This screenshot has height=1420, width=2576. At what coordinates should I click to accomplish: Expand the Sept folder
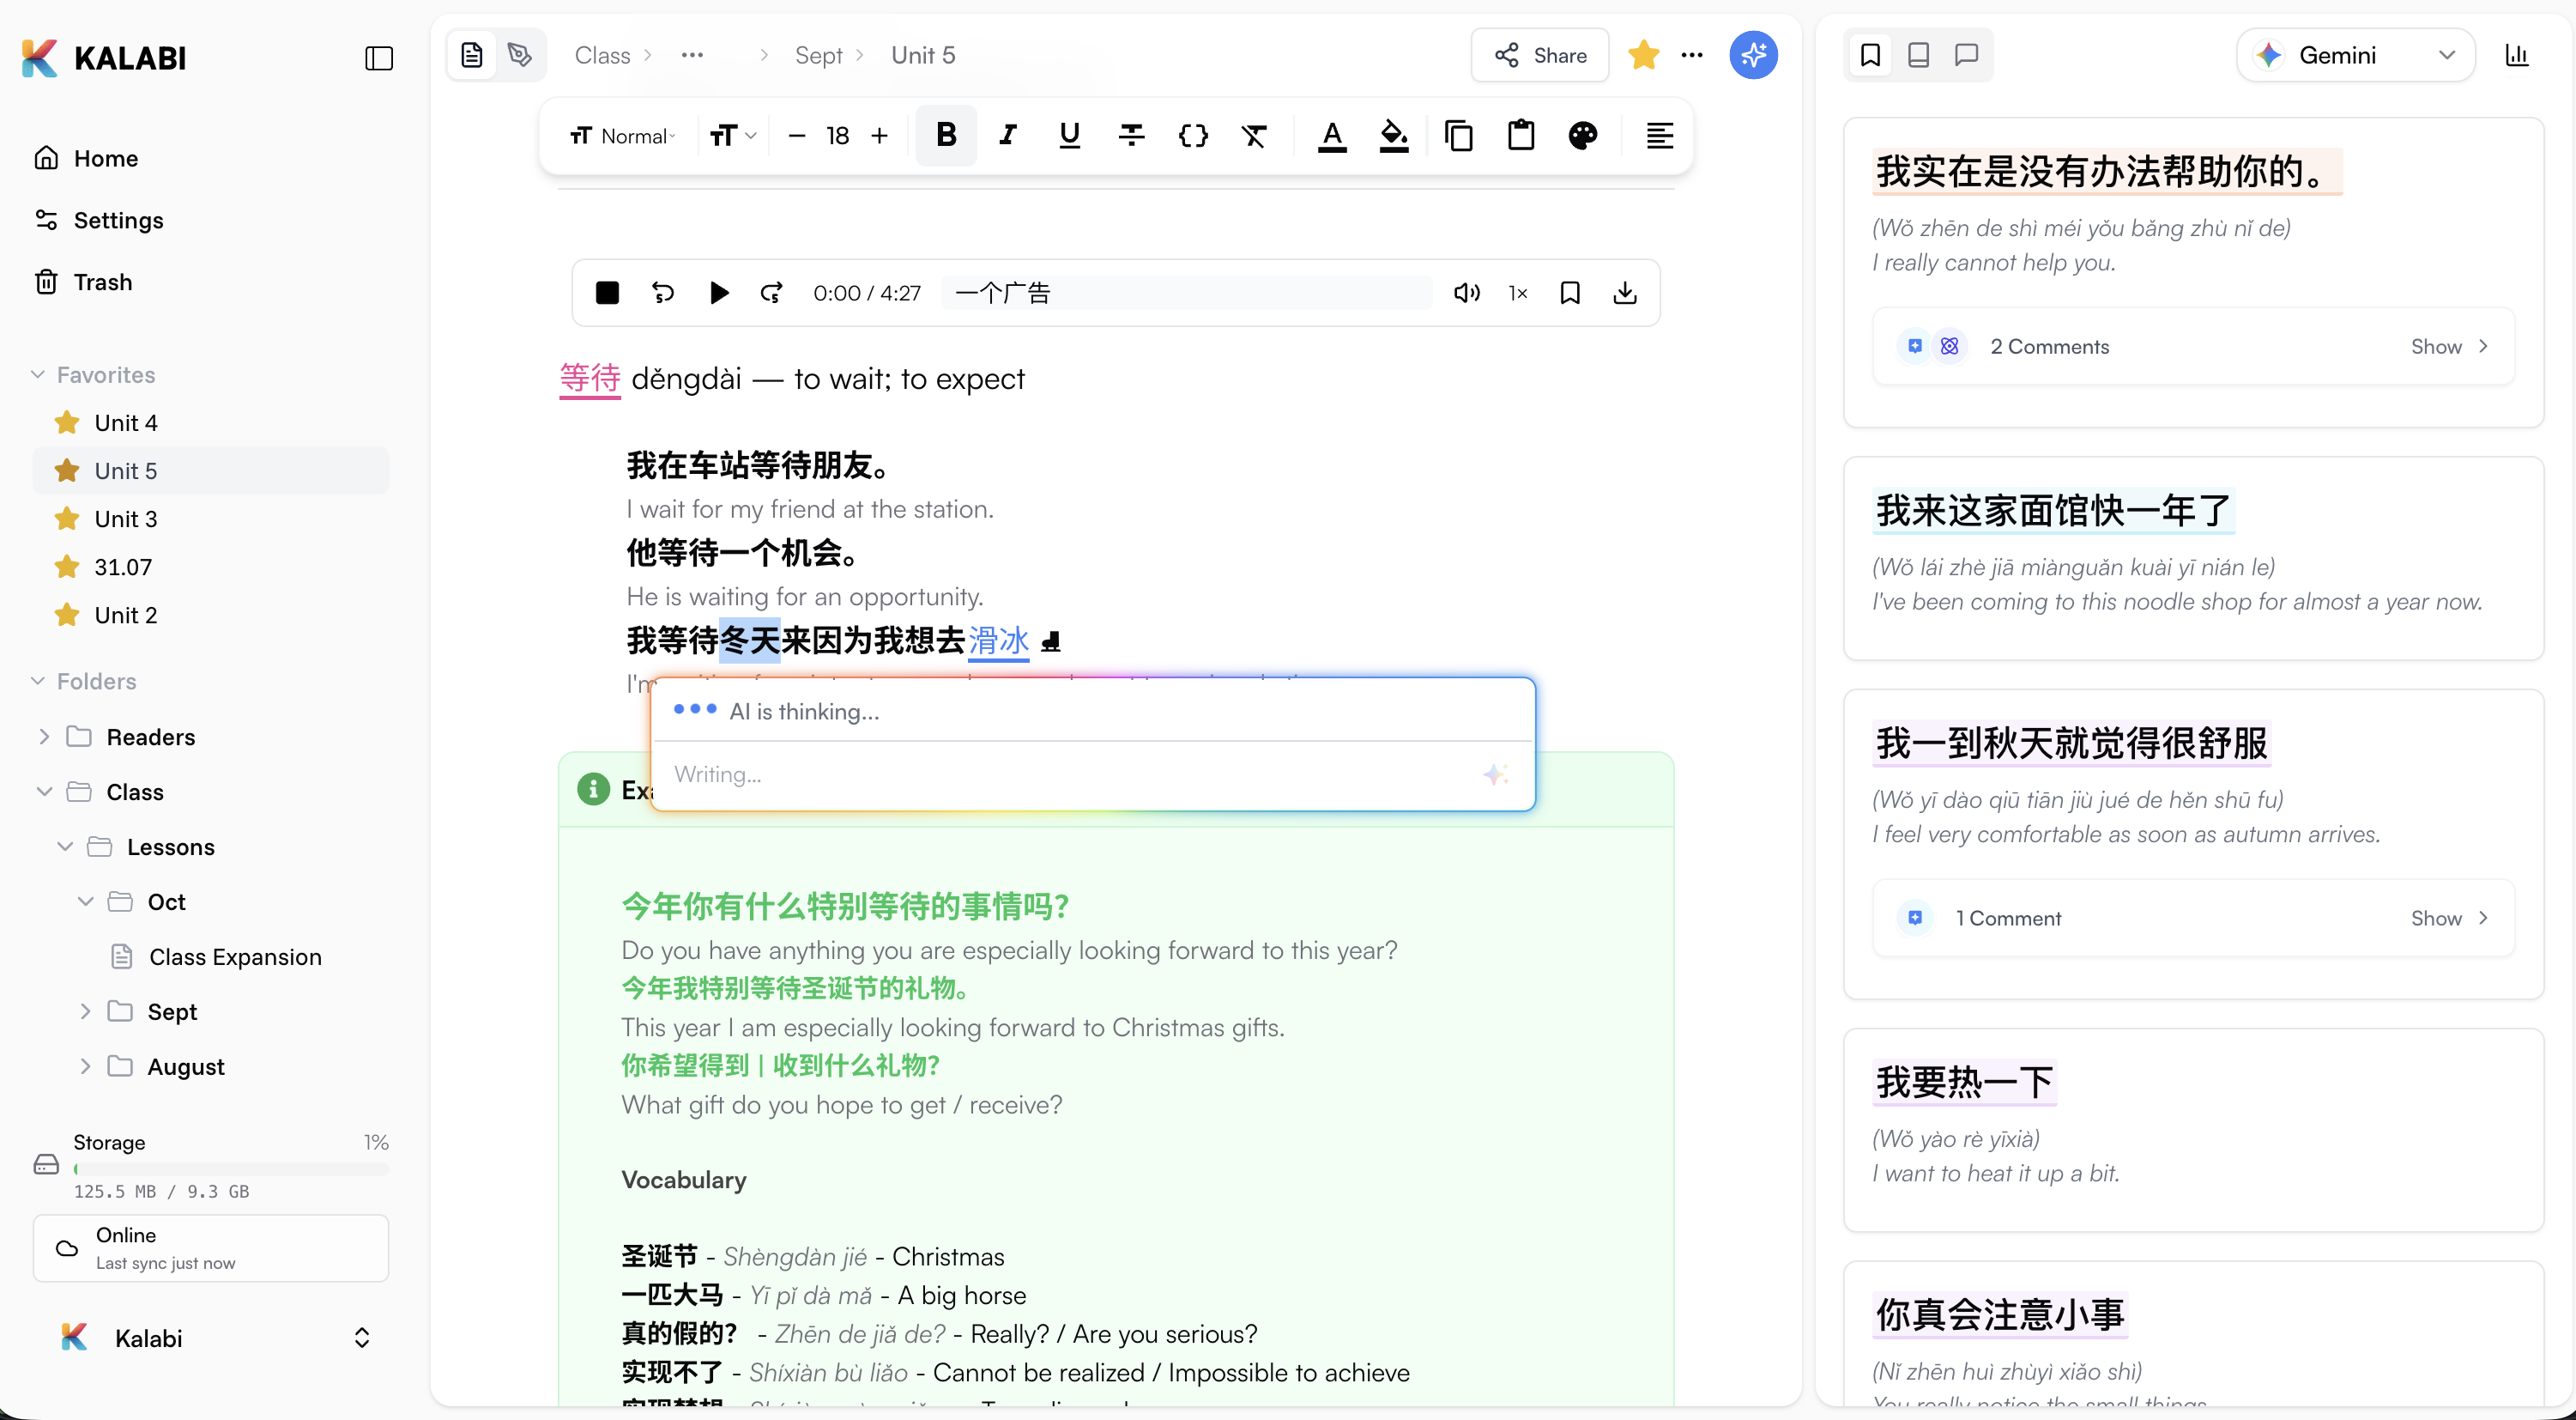click(85, 1011)
